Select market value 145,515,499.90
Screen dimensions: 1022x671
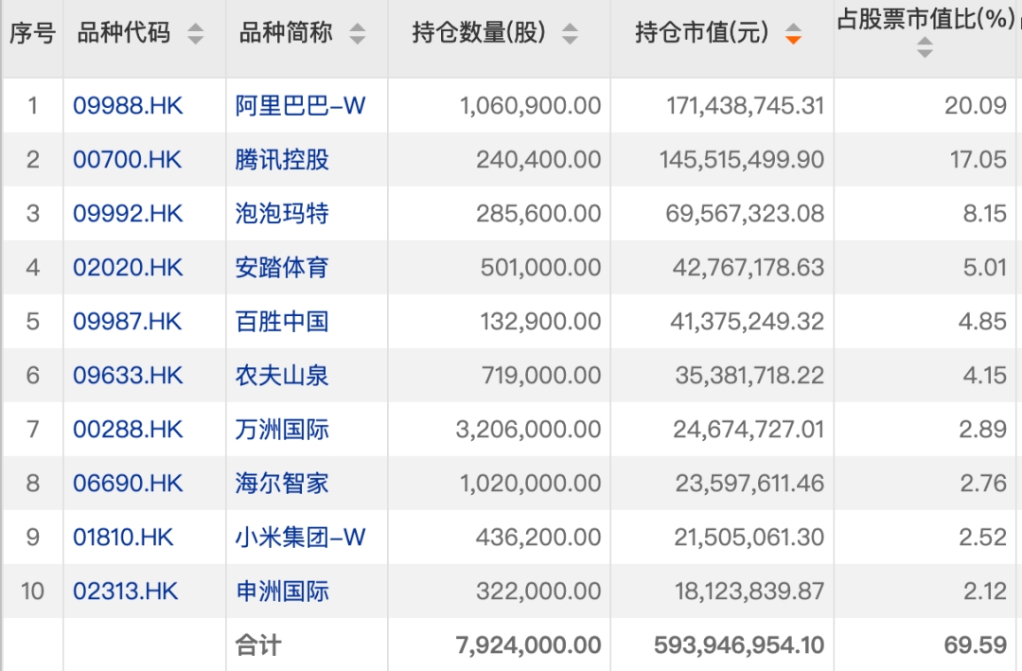point(742,160)
